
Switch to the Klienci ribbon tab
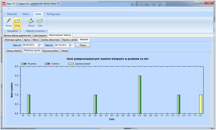[26, 14]
